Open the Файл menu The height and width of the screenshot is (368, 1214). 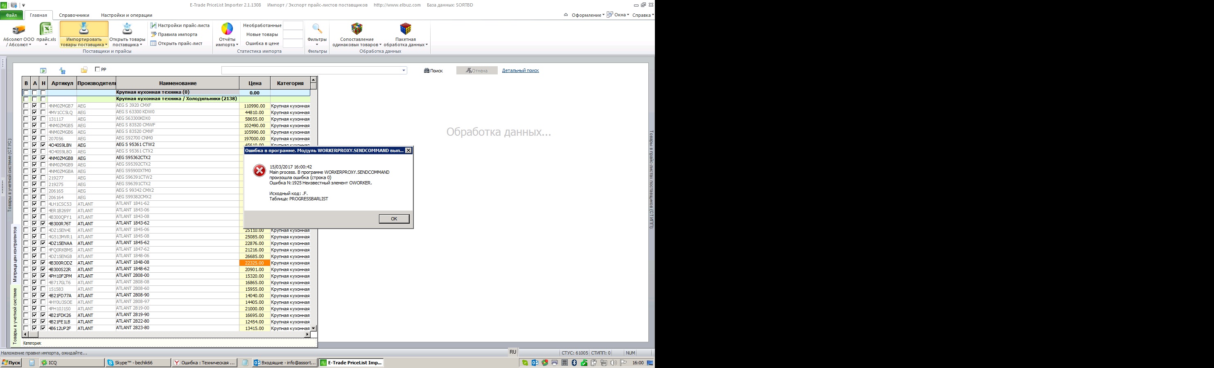(11, 15)
